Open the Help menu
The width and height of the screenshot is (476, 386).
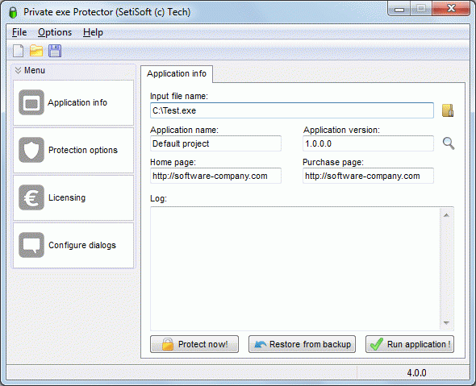coord(93,32)
